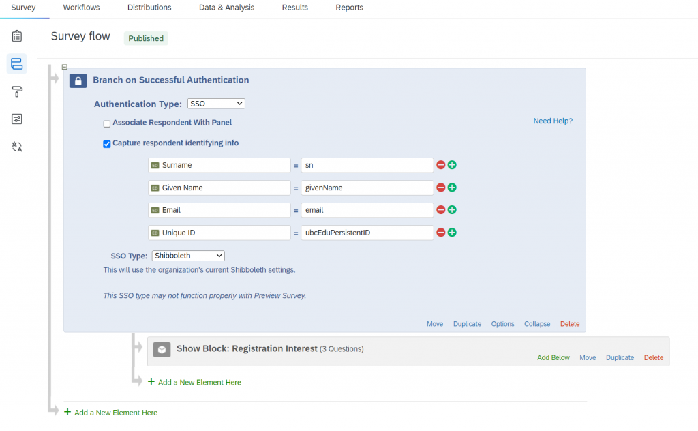This screenshot has width=698, height=431.
Task: Open the Authentication Type dropdown
Action: [216, 103]
